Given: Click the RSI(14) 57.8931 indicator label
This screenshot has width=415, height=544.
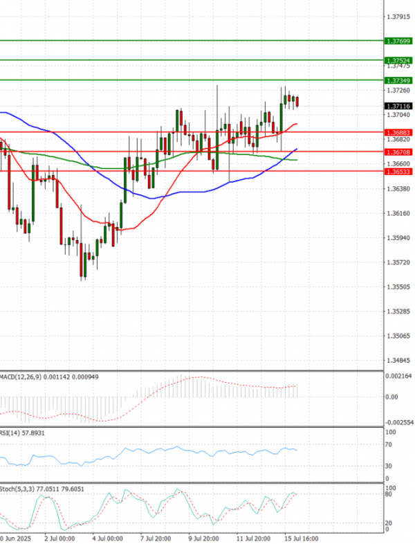Looking at the screenshot, I should pyautogui.click(x=22, y=433).
